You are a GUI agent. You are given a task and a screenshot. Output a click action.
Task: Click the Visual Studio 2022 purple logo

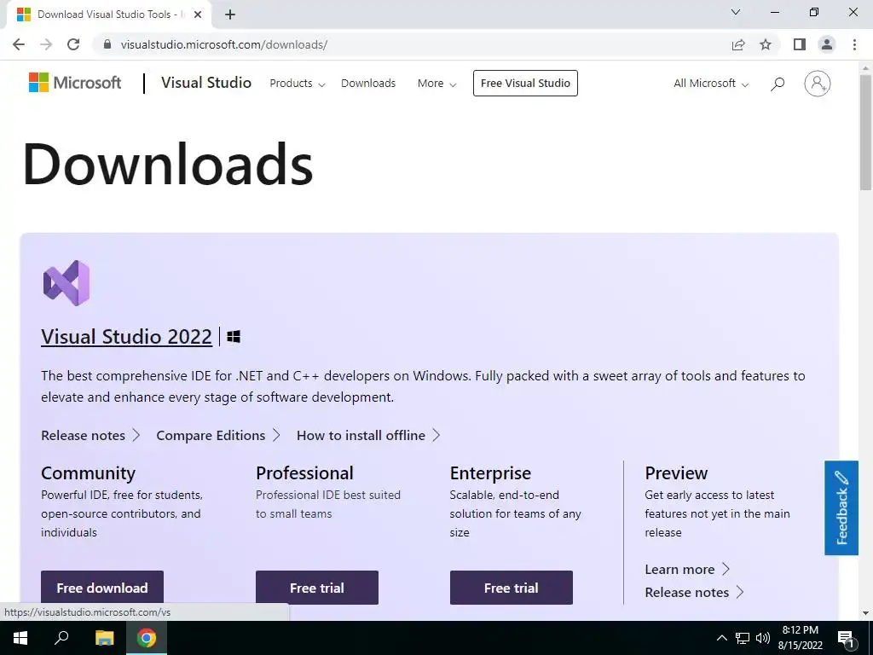click(x=66, y=283)
